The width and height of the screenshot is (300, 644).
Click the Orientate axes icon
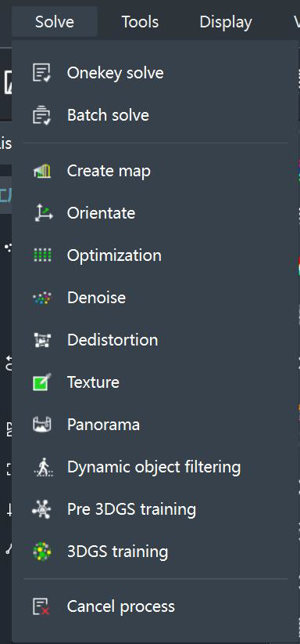(x=43, y=213)
